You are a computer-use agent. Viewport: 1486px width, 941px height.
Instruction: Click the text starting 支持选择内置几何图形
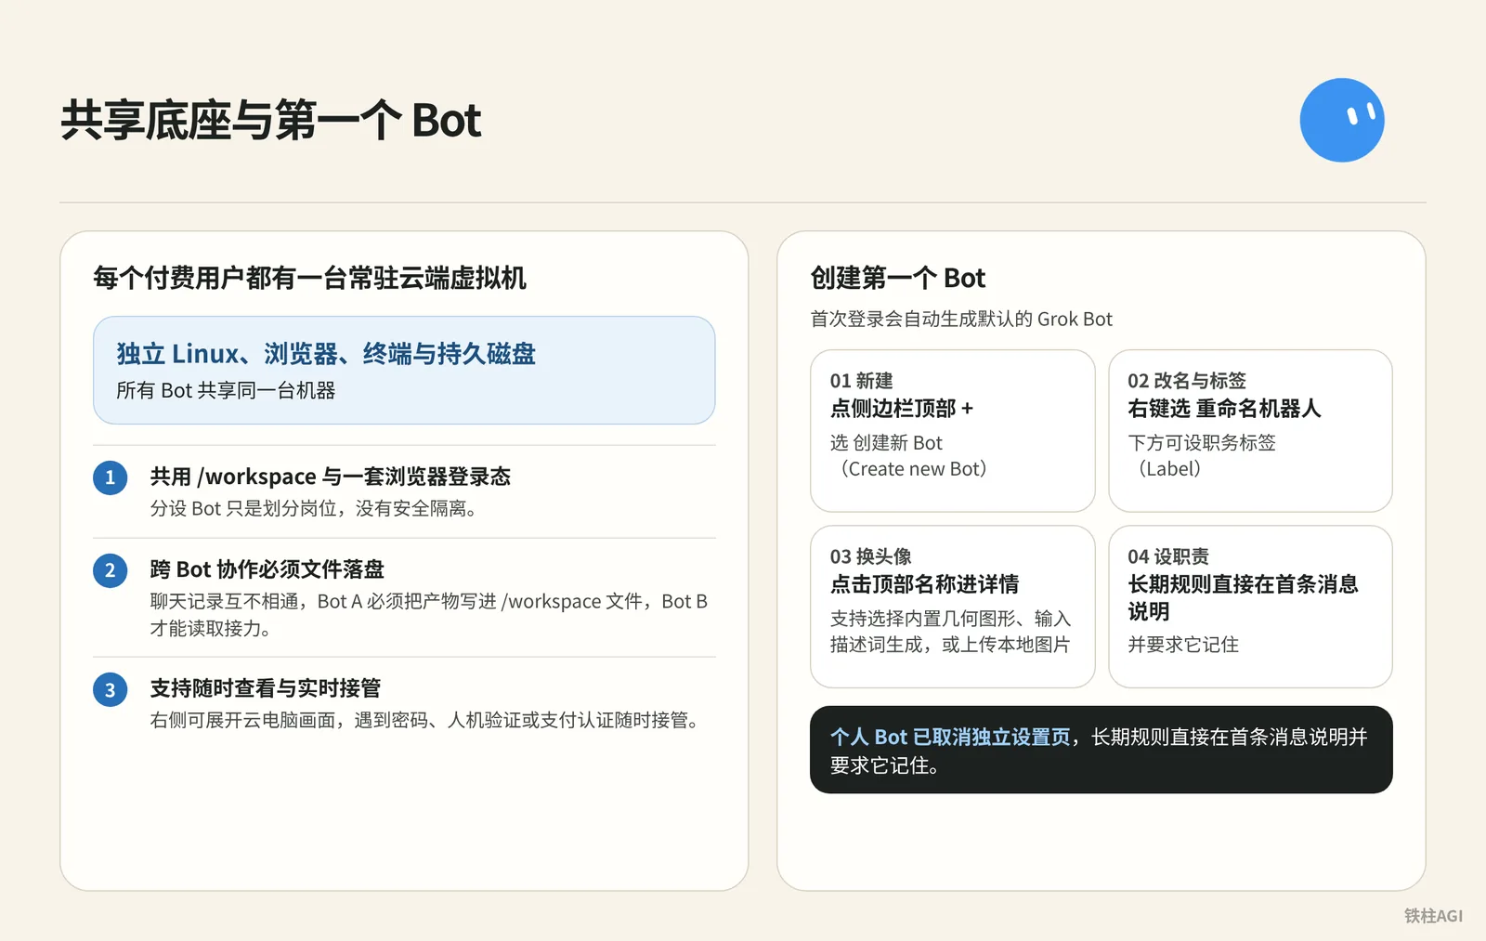click(x=950, y=632)
